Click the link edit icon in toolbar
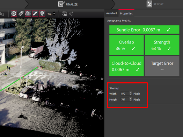 tap(71, 14)
